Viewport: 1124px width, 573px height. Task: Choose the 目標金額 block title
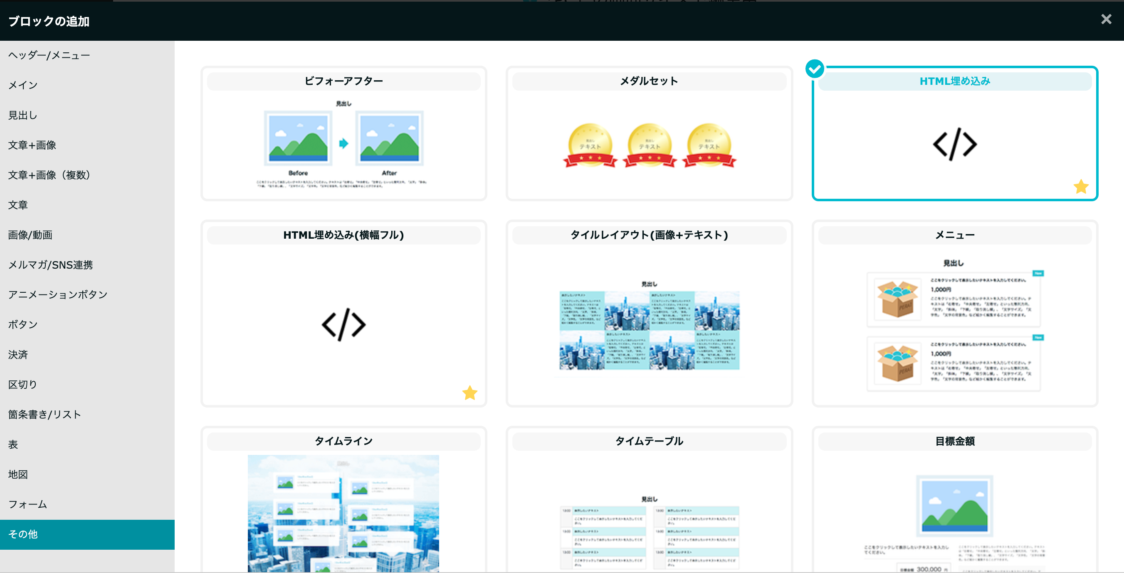click(955, 441)
